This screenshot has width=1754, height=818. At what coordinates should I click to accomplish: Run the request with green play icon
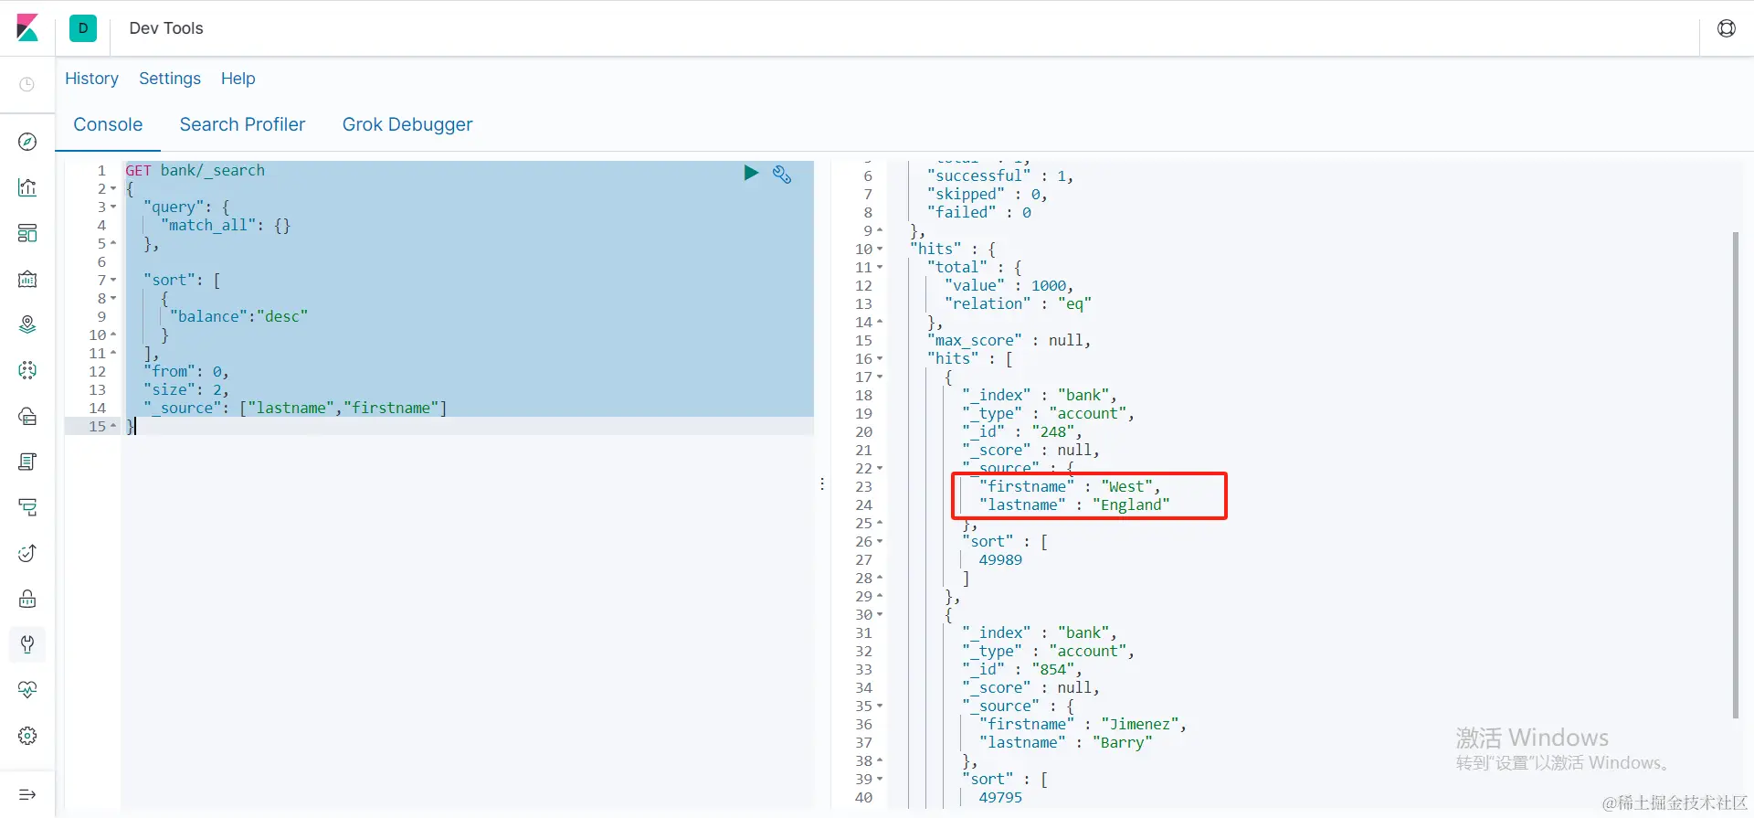coord(751,173)
